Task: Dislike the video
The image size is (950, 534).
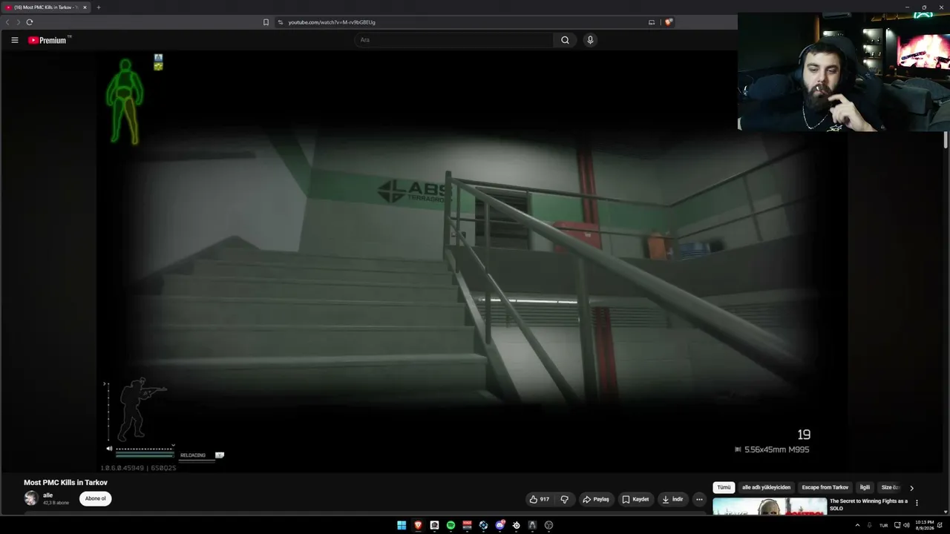Action: pos(565,499)
